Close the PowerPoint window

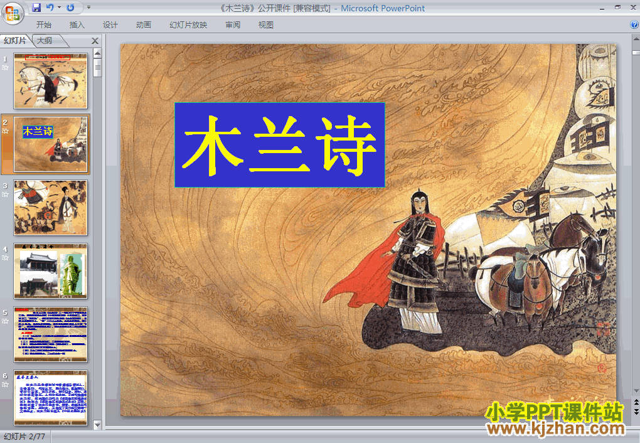(633, 8)
